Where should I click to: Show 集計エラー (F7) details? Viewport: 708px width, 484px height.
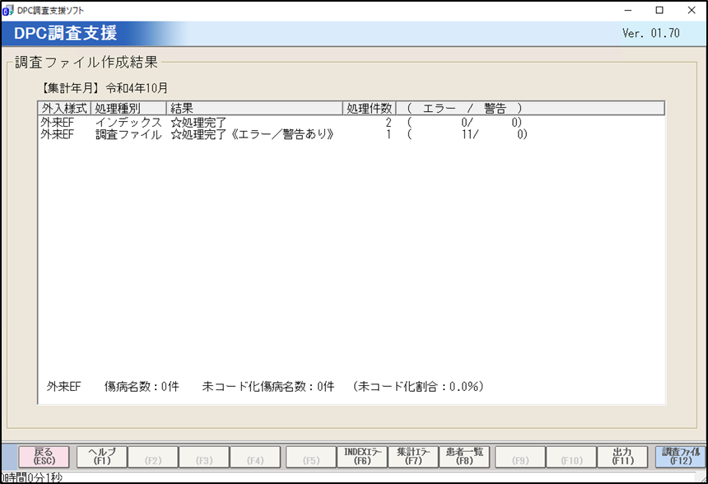(x=413, y=457)
